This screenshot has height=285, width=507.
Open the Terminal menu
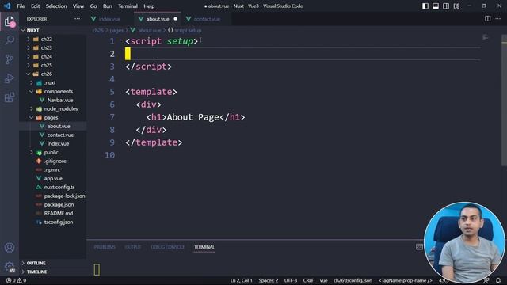point(128,6)
